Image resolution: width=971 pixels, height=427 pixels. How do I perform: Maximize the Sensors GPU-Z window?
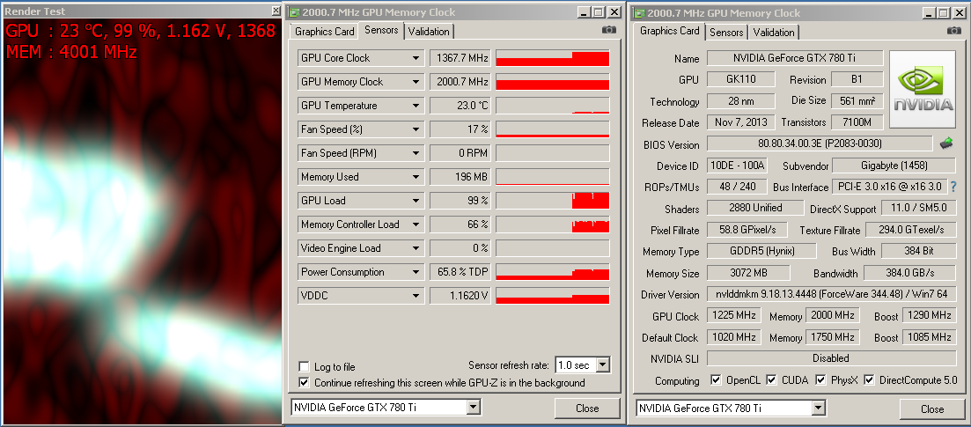pyautogui.click(x=598, y=12)
